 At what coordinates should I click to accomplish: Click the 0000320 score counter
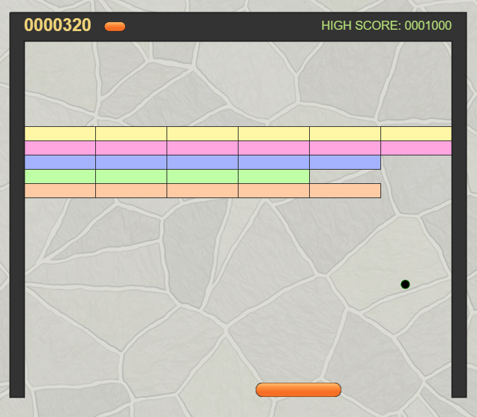58,25
